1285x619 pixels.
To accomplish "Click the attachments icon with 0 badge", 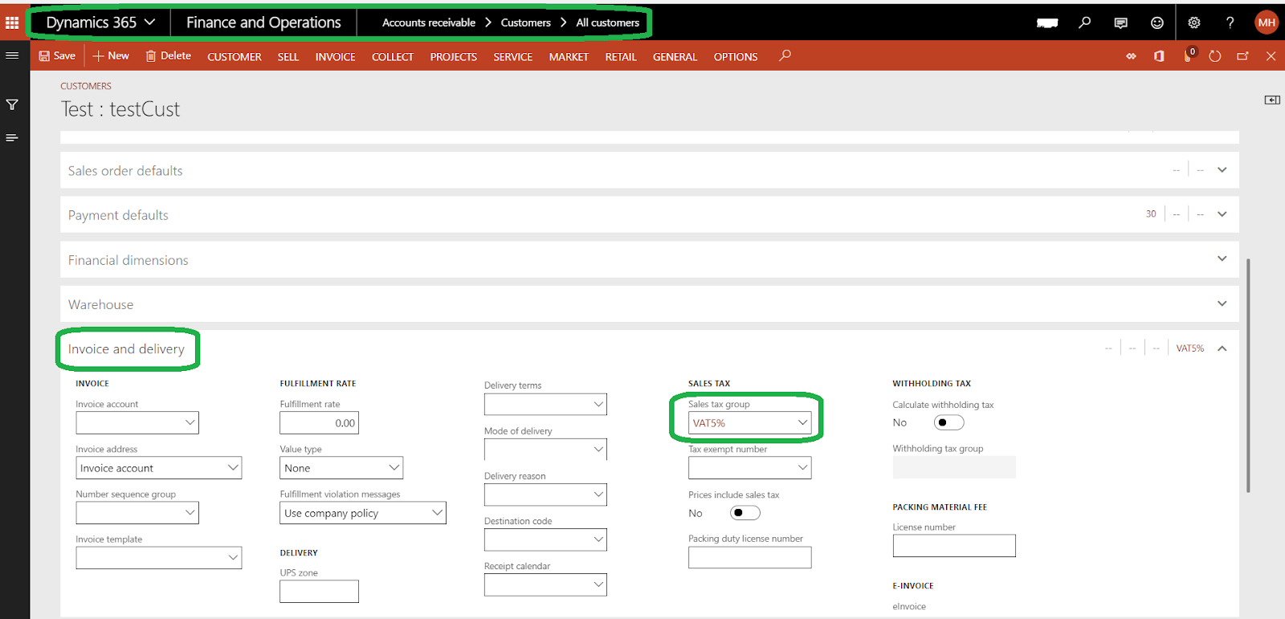I will pyautogui.click(x=1189, y=55).
